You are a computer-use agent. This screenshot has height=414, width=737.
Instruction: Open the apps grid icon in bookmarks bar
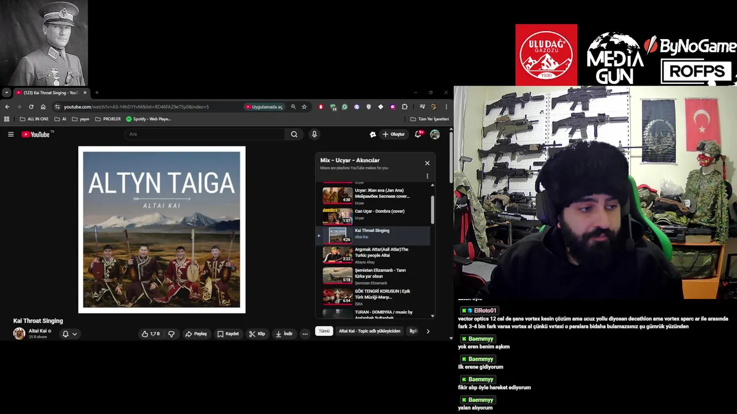coord(7,119)
